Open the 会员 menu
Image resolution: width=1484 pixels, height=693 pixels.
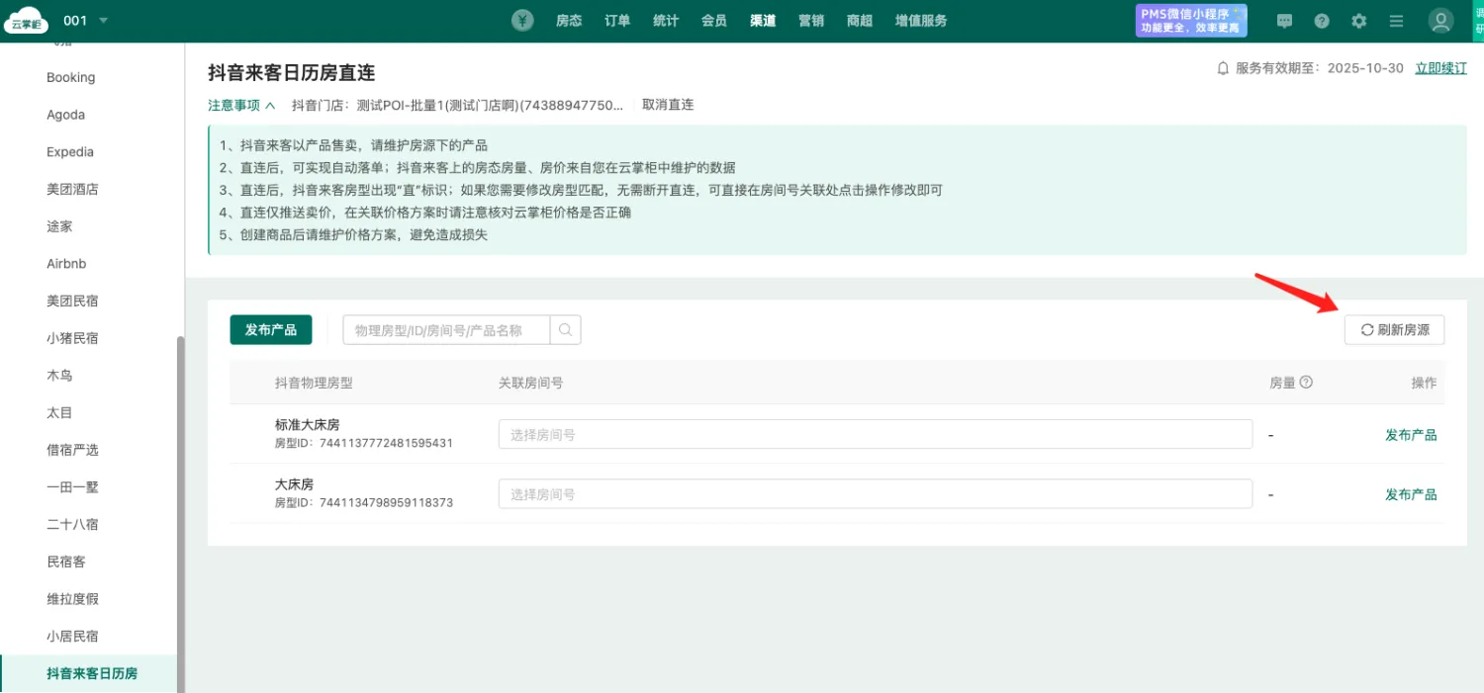(x=714, y=21)
